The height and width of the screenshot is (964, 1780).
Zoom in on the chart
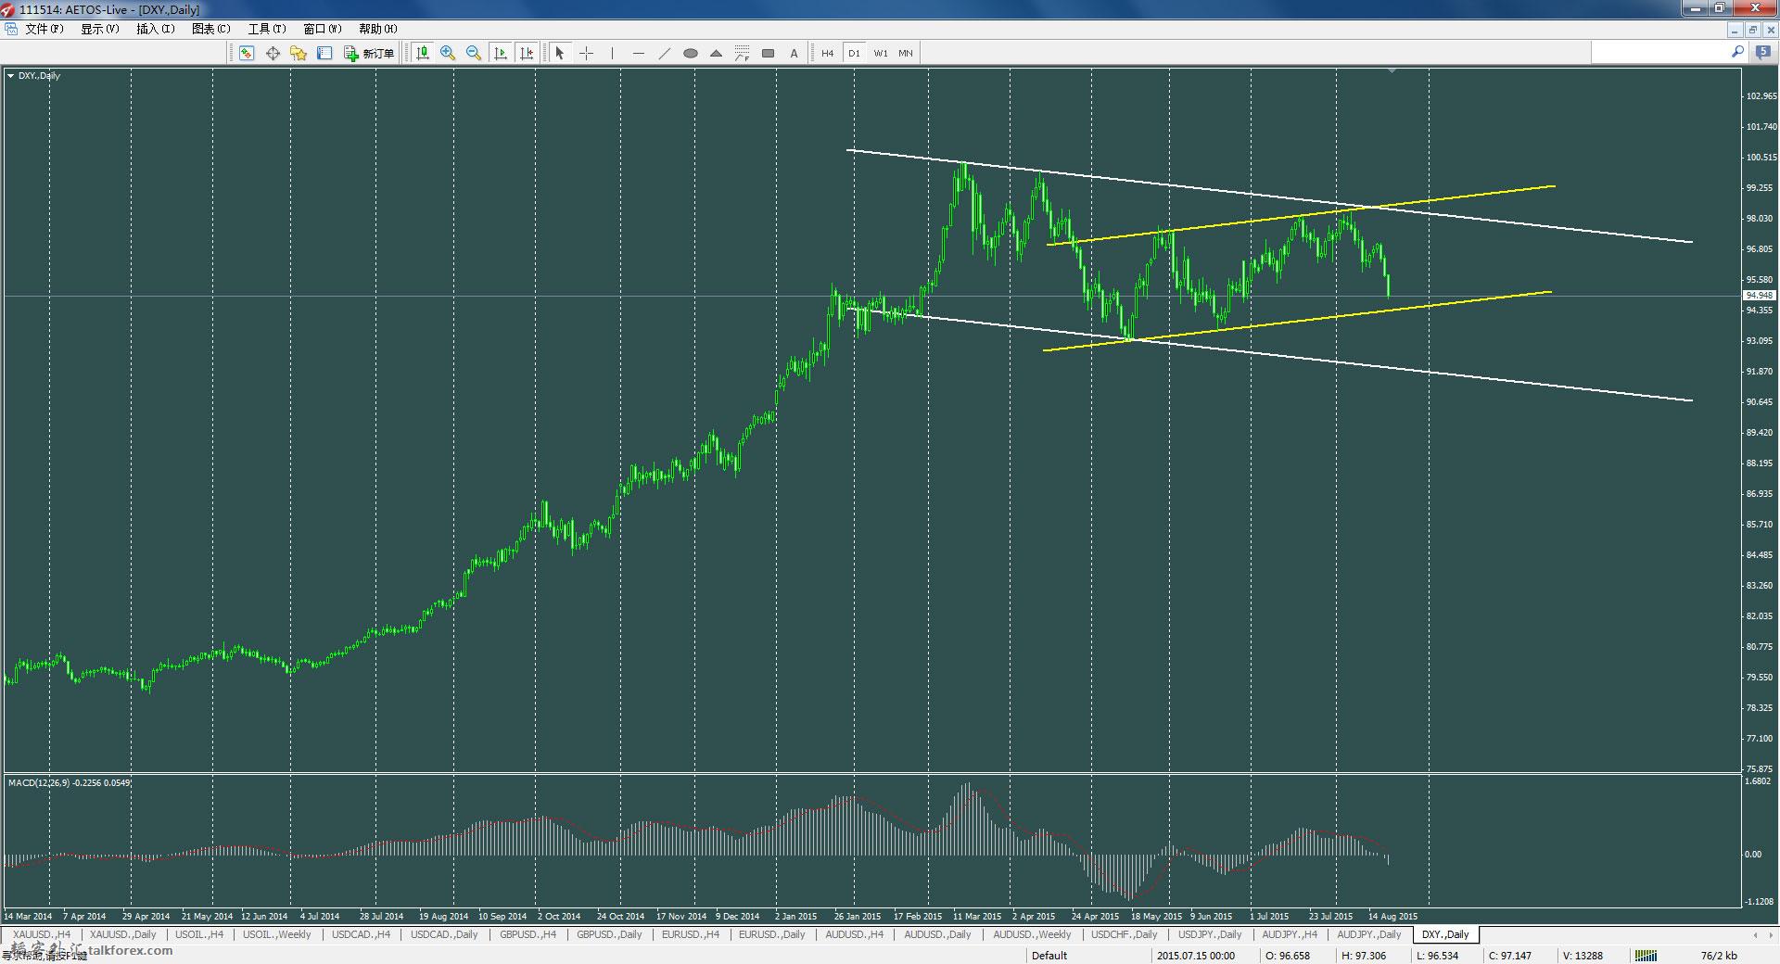click(448, 53)
